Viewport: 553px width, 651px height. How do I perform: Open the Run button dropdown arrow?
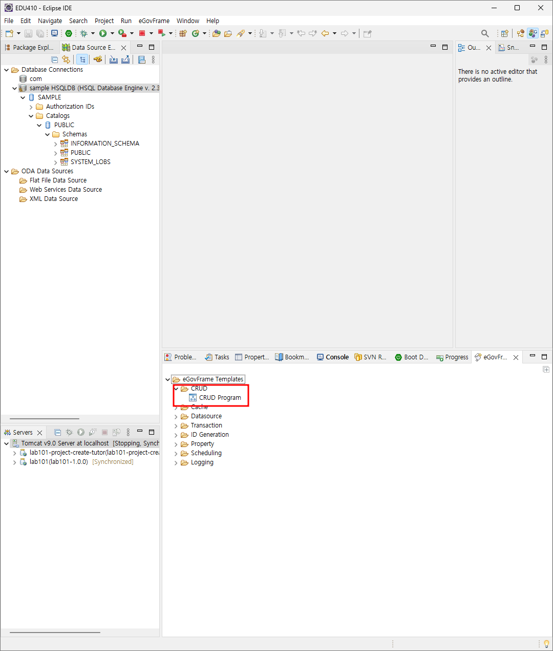click(x=112, y=33)
